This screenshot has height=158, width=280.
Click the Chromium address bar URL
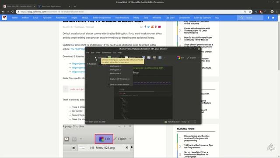[x=52, y=12]
